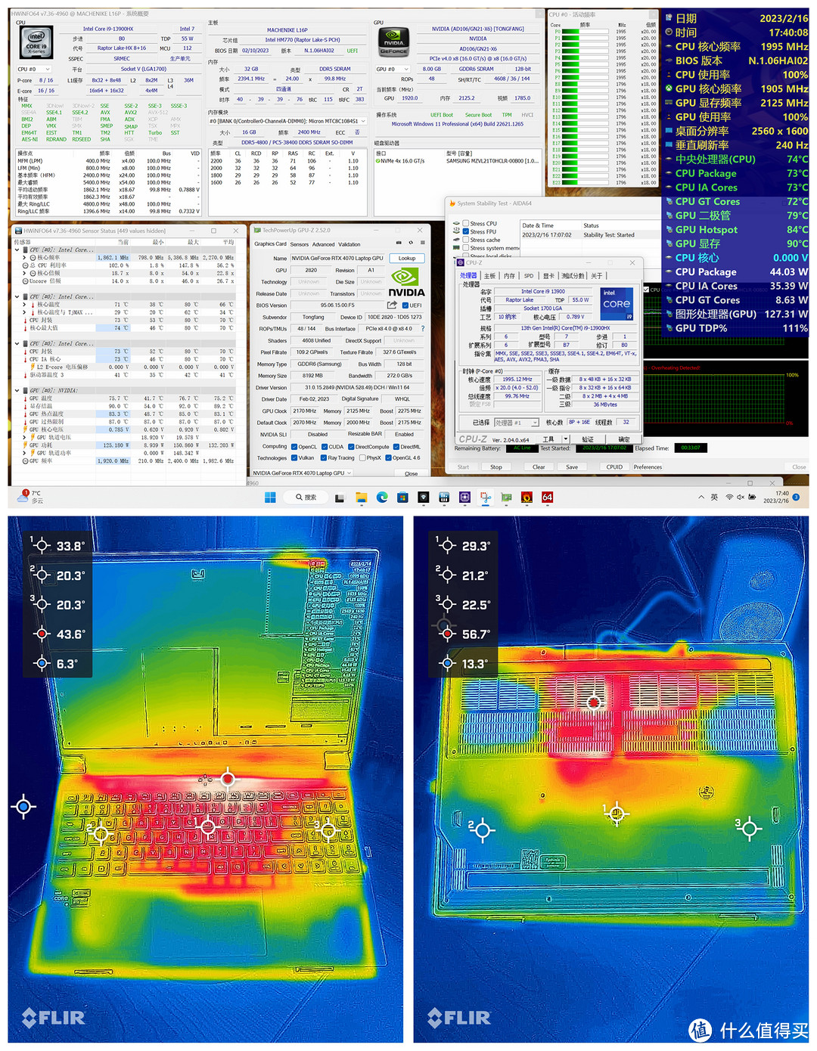
Task: Click the 确定 button in CPU-Z
Action: (624, 439)
